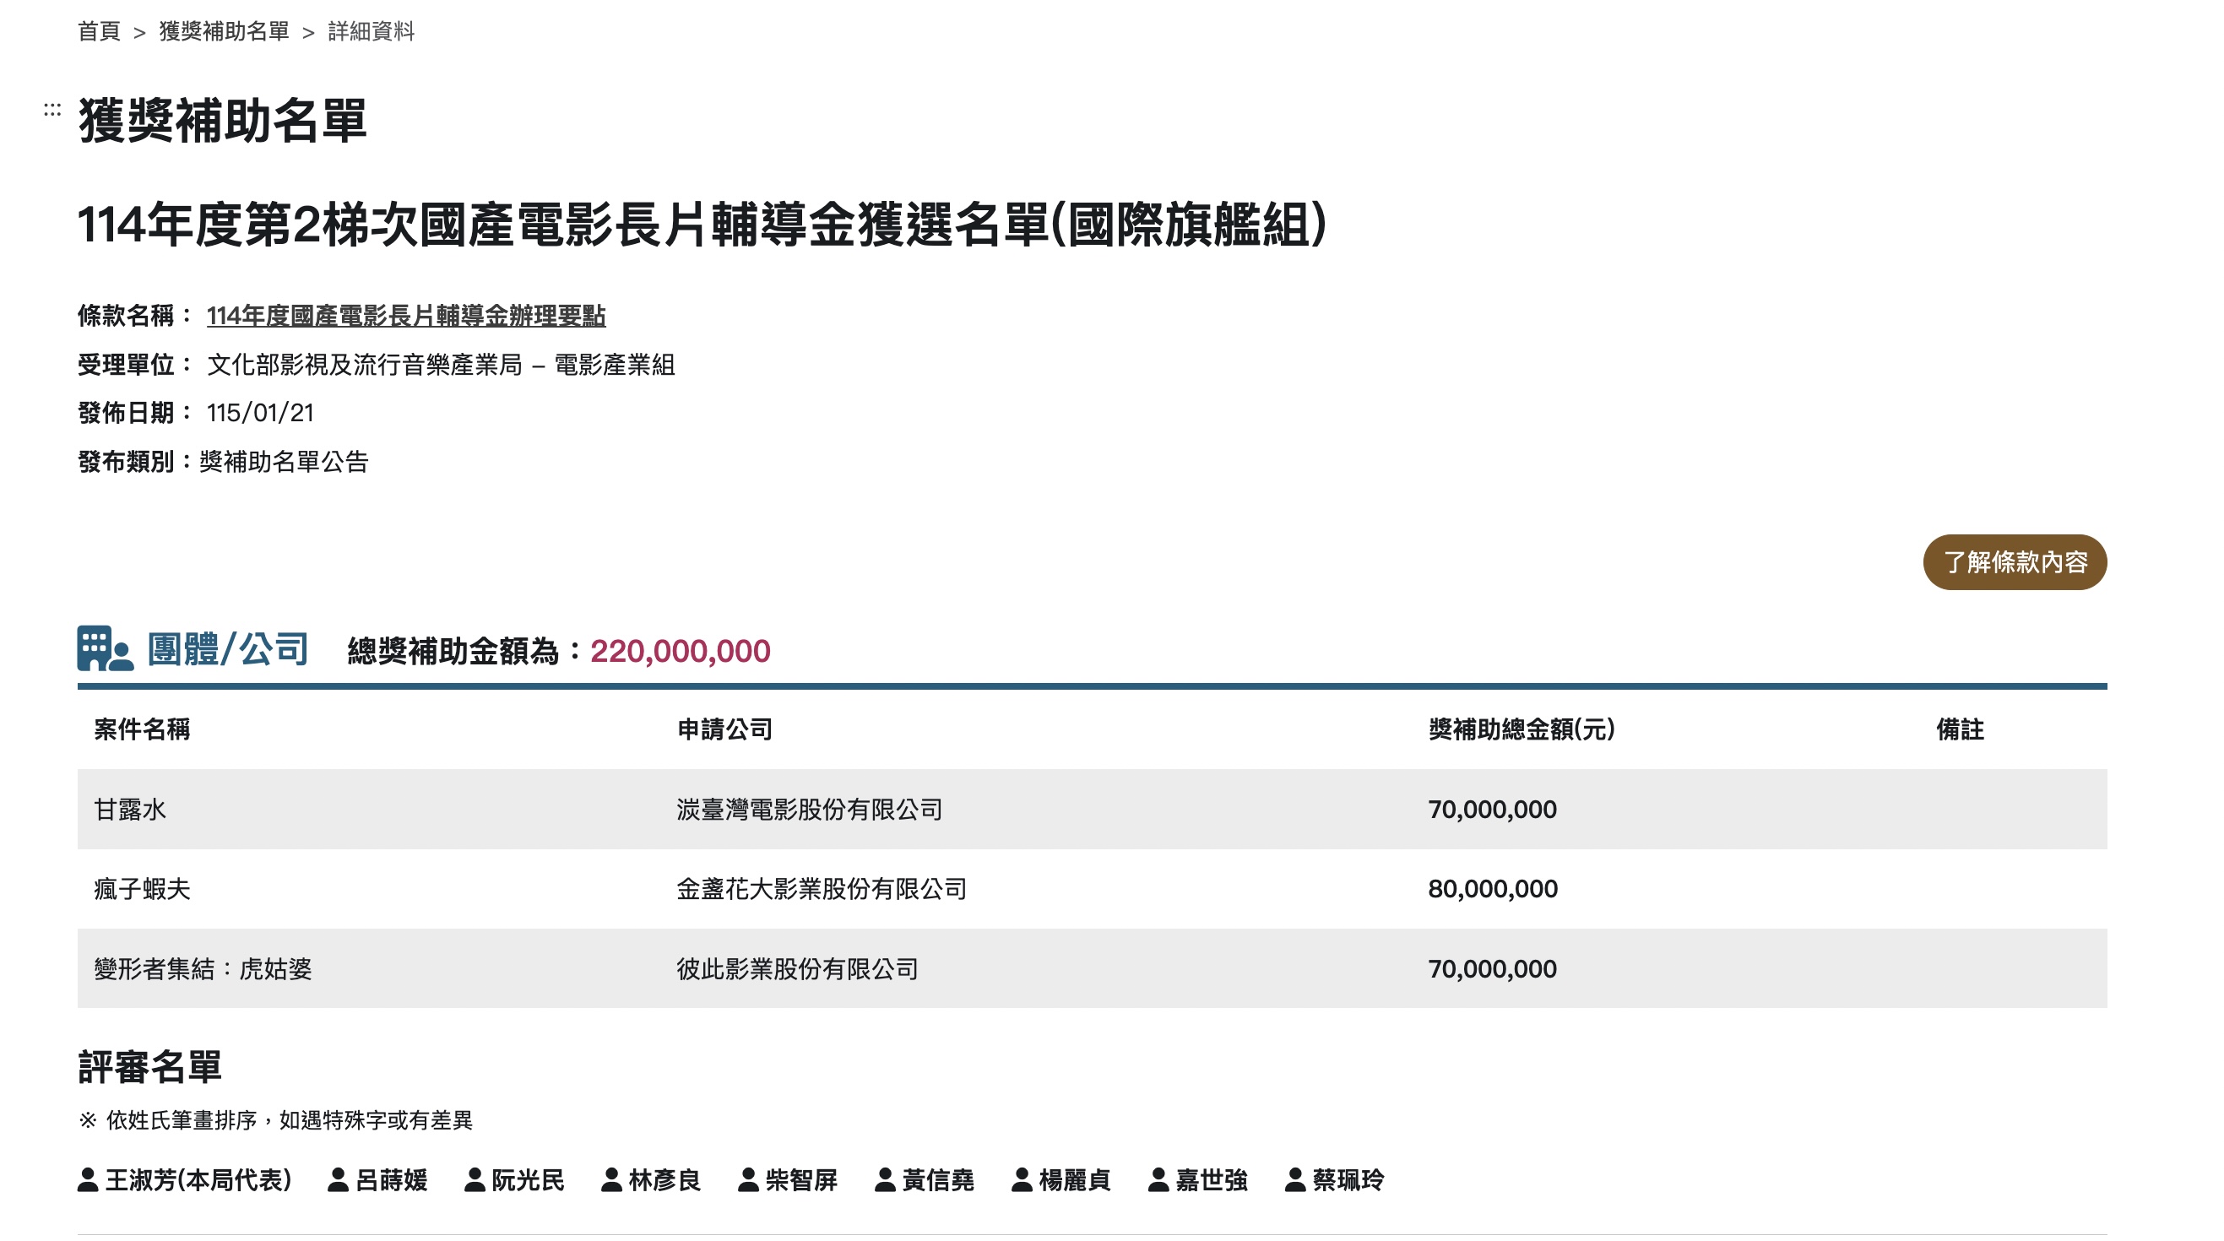The height and width of the screenshot is (1241, 2224).
Task: Click the person icon beside 蔡珮玲
Action: click(1295, 1179)
